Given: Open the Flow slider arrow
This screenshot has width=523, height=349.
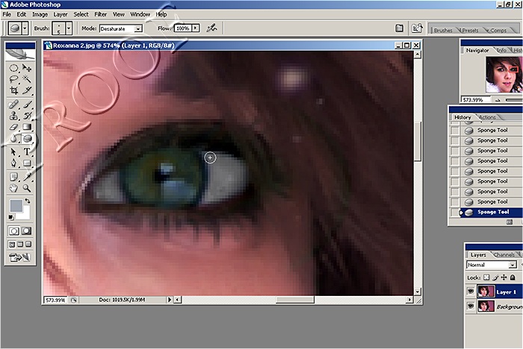Looking at the screenshot, I should pos(196,28).
